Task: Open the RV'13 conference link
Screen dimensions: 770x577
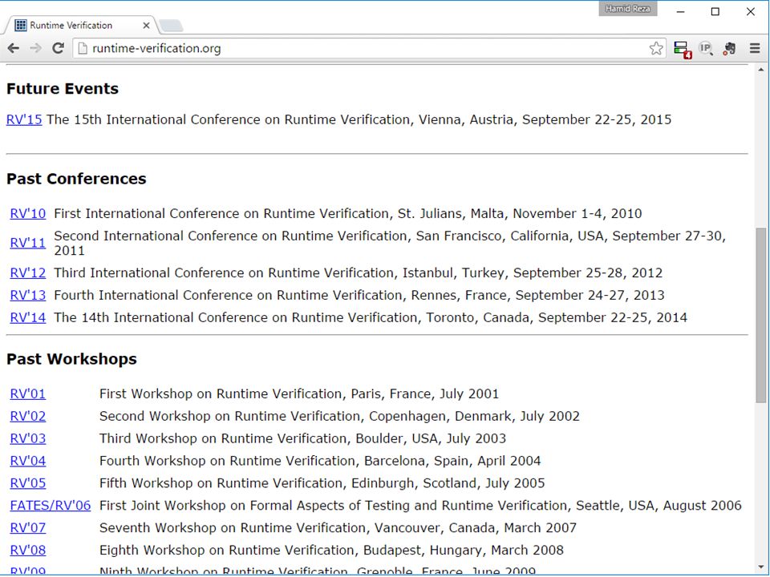Action: pos(28,296)
